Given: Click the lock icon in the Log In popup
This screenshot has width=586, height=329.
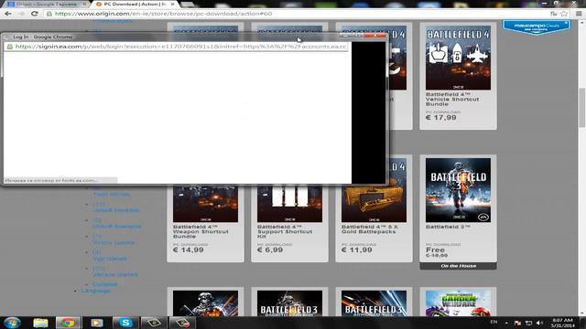Looking at the screenshot, I should click(10, 47).
